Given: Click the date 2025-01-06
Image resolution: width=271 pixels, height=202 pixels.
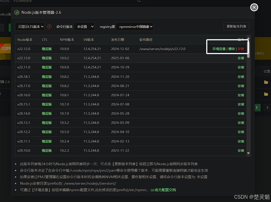Looking at the screenshot, I should (120, 58).
